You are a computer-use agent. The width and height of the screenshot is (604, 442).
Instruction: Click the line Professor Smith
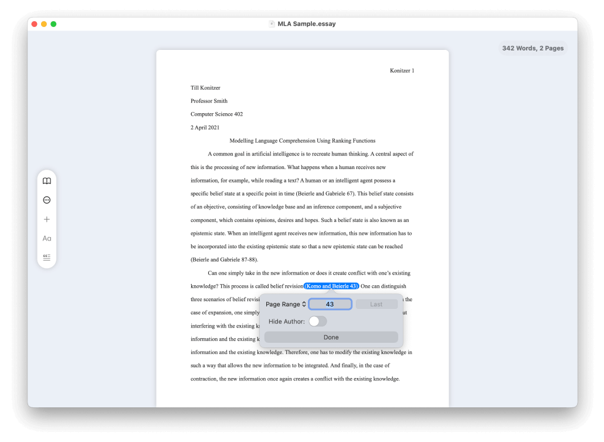point(209,101)
